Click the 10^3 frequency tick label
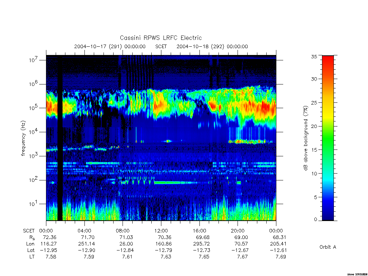 33,156
